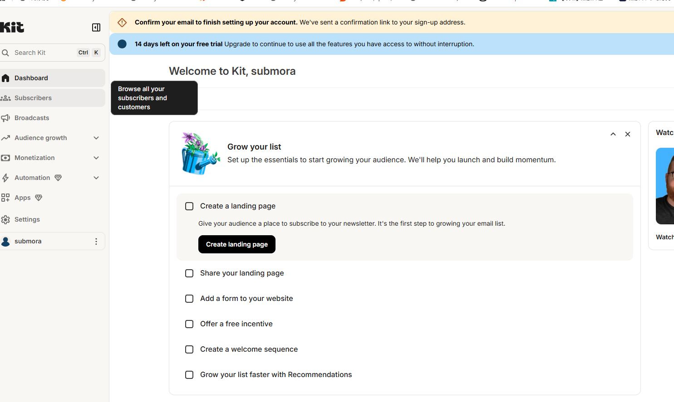The width and height of the screenshot is (674, 402).
Task: Click the Settings gear icon
Action: [5, 219]
